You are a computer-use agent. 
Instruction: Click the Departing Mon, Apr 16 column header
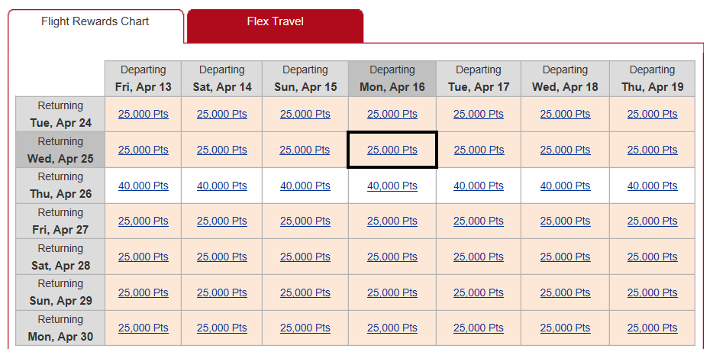click(392, 78)
